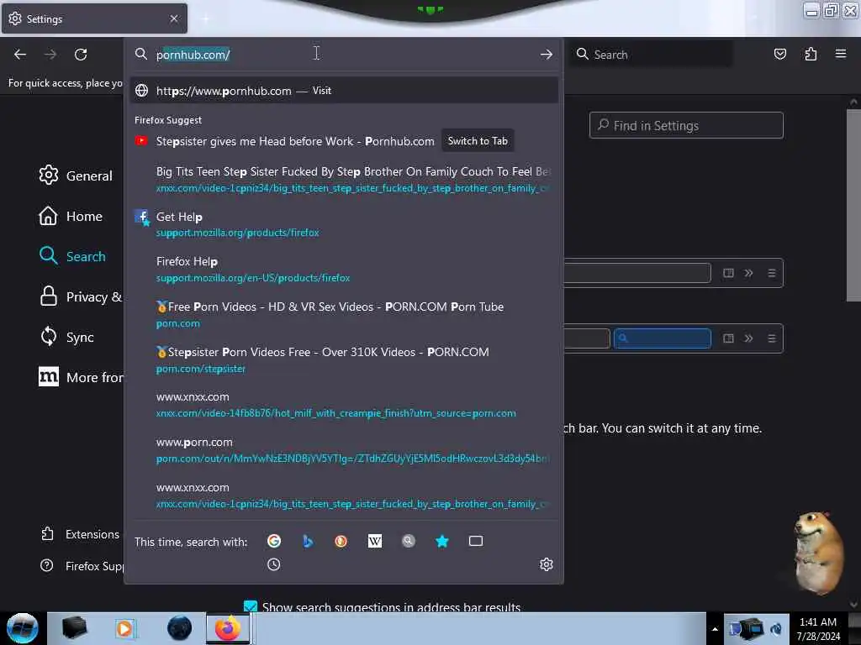Open the General settings category
The width and height of the screenshot is (861, 645).
76,176
